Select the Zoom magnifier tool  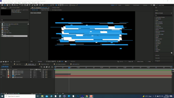coord(10,5)
